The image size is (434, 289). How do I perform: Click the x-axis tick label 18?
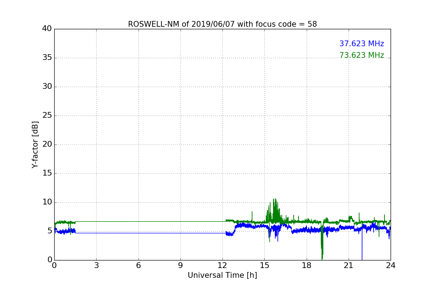pos(307,266)
